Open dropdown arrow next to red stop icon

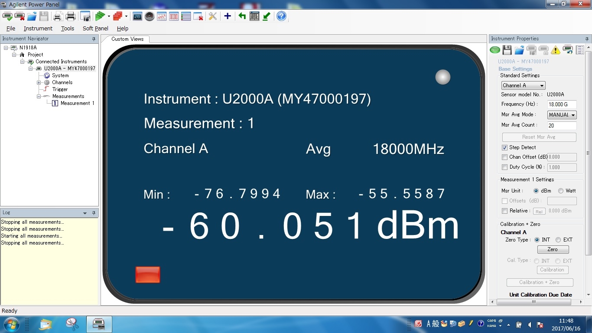point(126,16)
